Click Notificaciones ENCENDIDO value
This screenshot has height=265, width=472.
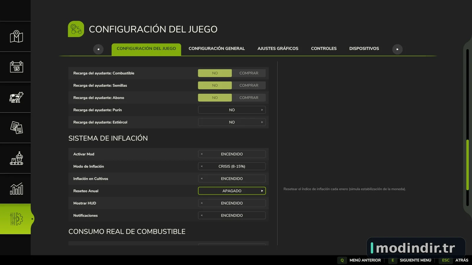coord(232,216)
